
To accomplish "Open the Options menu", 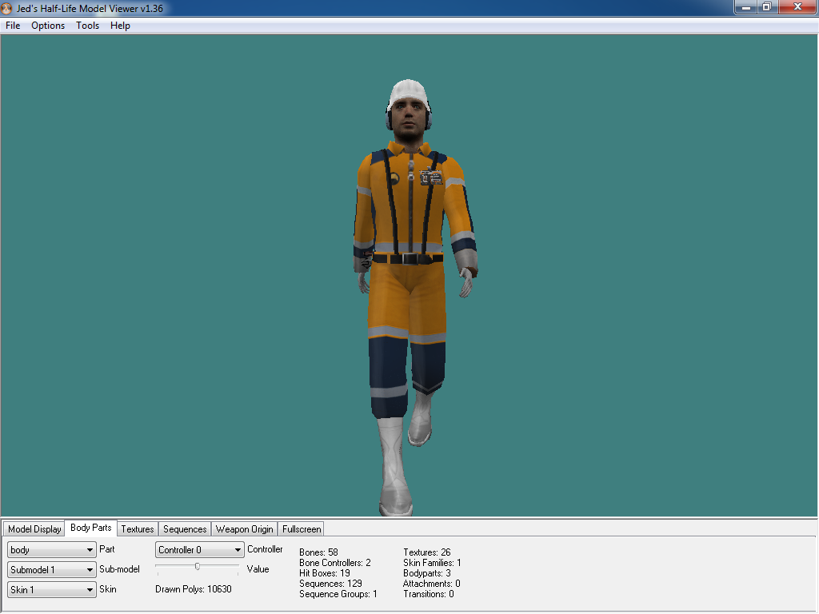I will [x=48, y=26].
